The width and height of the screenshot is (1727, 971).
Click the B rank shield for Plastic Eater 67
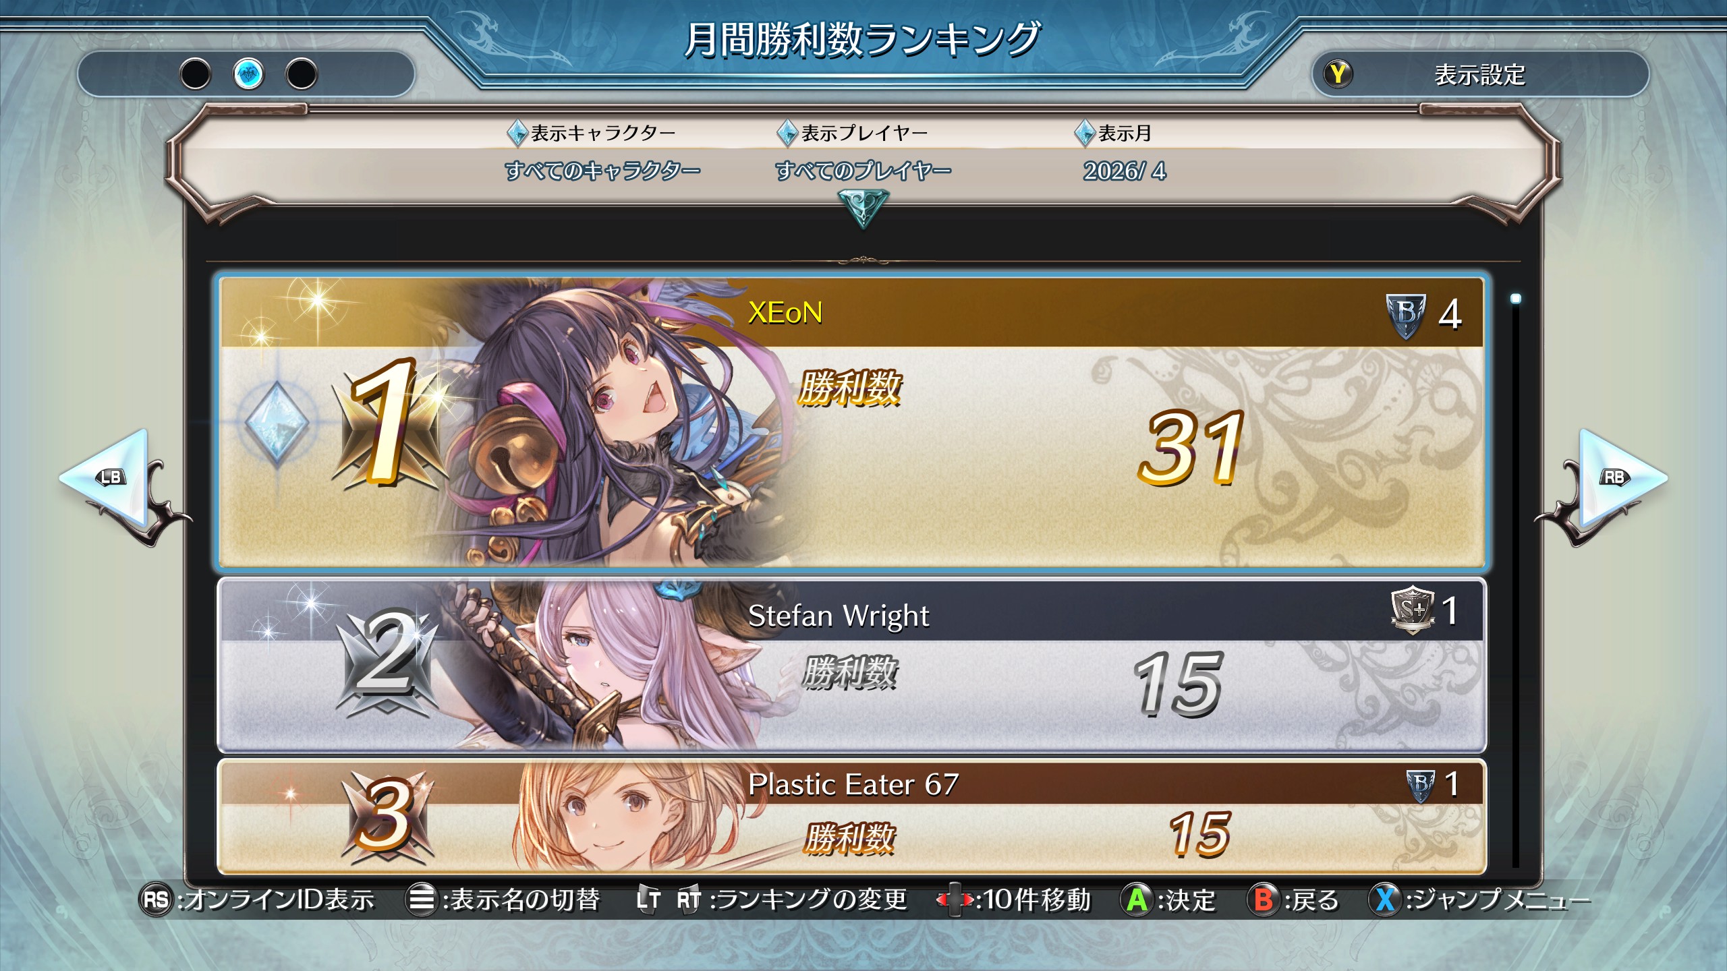pos(1421,785)
